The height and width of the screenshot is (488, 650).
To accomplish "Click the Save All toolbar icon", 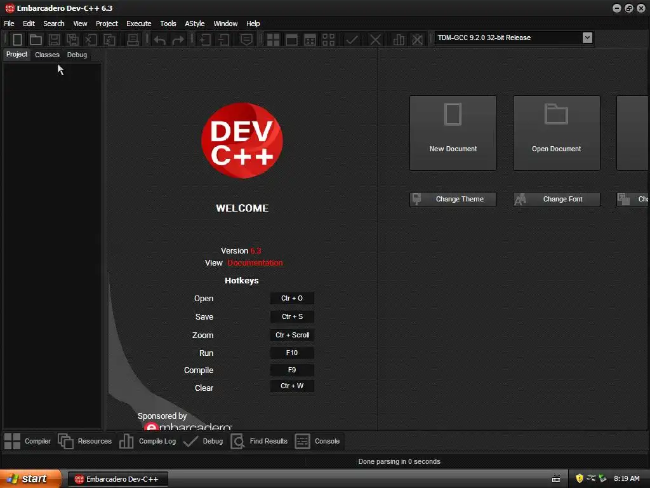I will coord(72,39).
